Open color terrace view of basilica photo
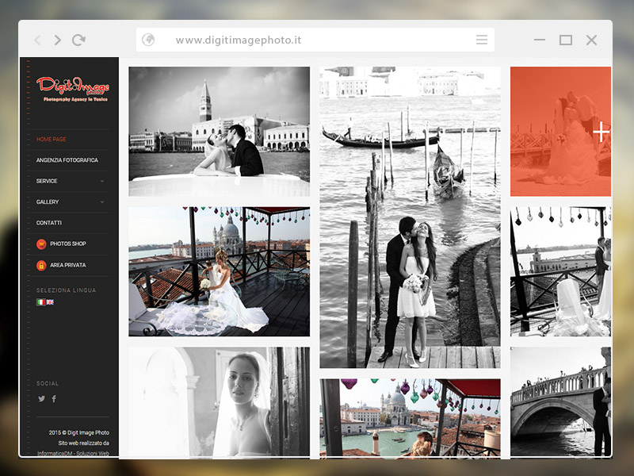Image resolution: width=634 pixels, height=476 pixels. pos(410,419)
